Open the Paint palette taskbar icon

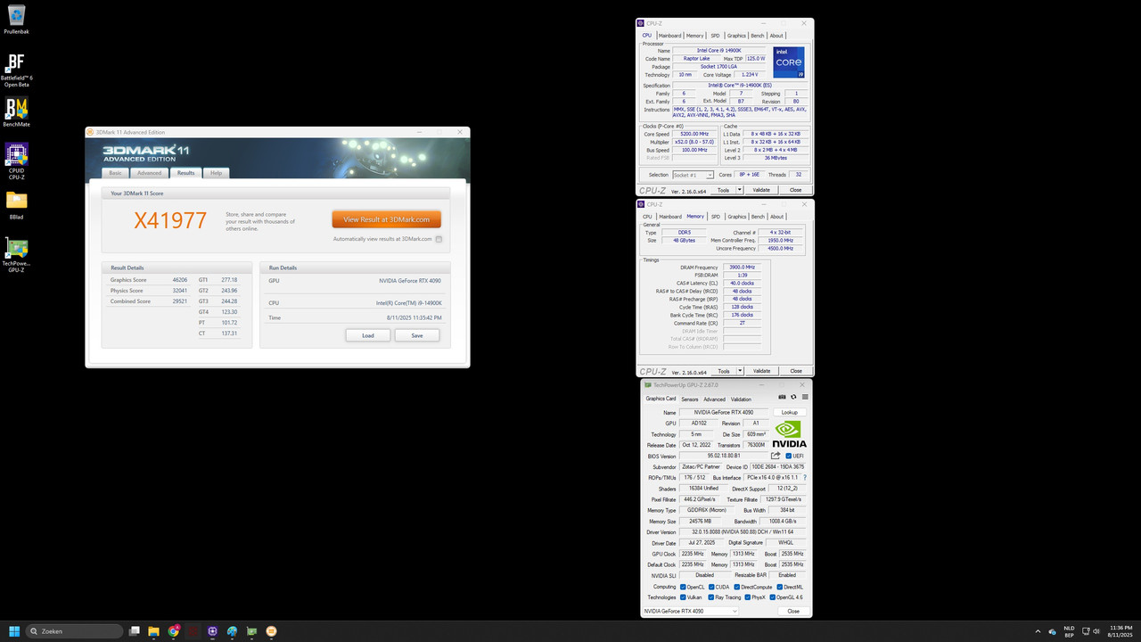click(232, 631)
